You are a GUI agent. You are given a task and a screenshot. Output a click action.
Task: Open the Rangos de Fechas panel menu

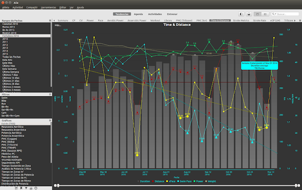[50, 20]
